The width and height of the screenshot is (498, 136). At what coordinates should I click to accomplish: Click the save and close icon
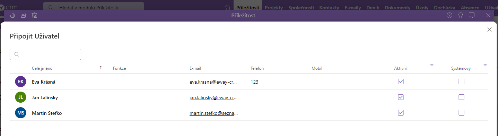point(12,15)
